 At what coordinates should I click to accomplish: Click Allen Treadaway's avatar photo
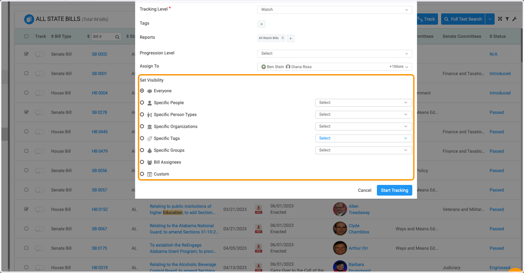(x=340, y=209)
